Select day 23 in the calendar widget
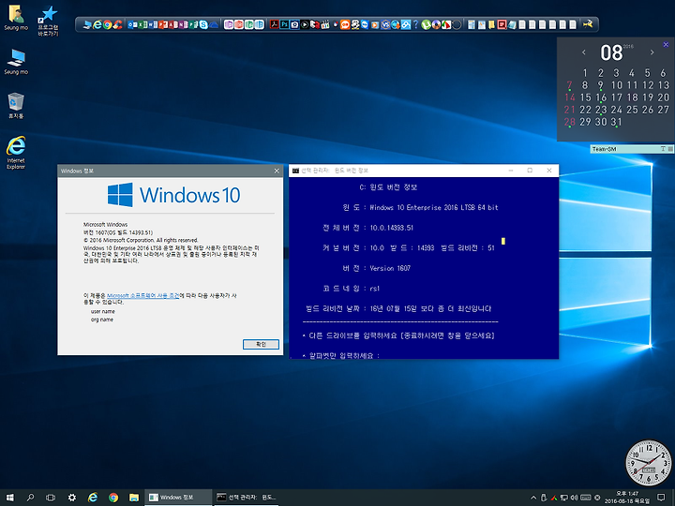Screen dimensions: 675x506 point(601,110)
